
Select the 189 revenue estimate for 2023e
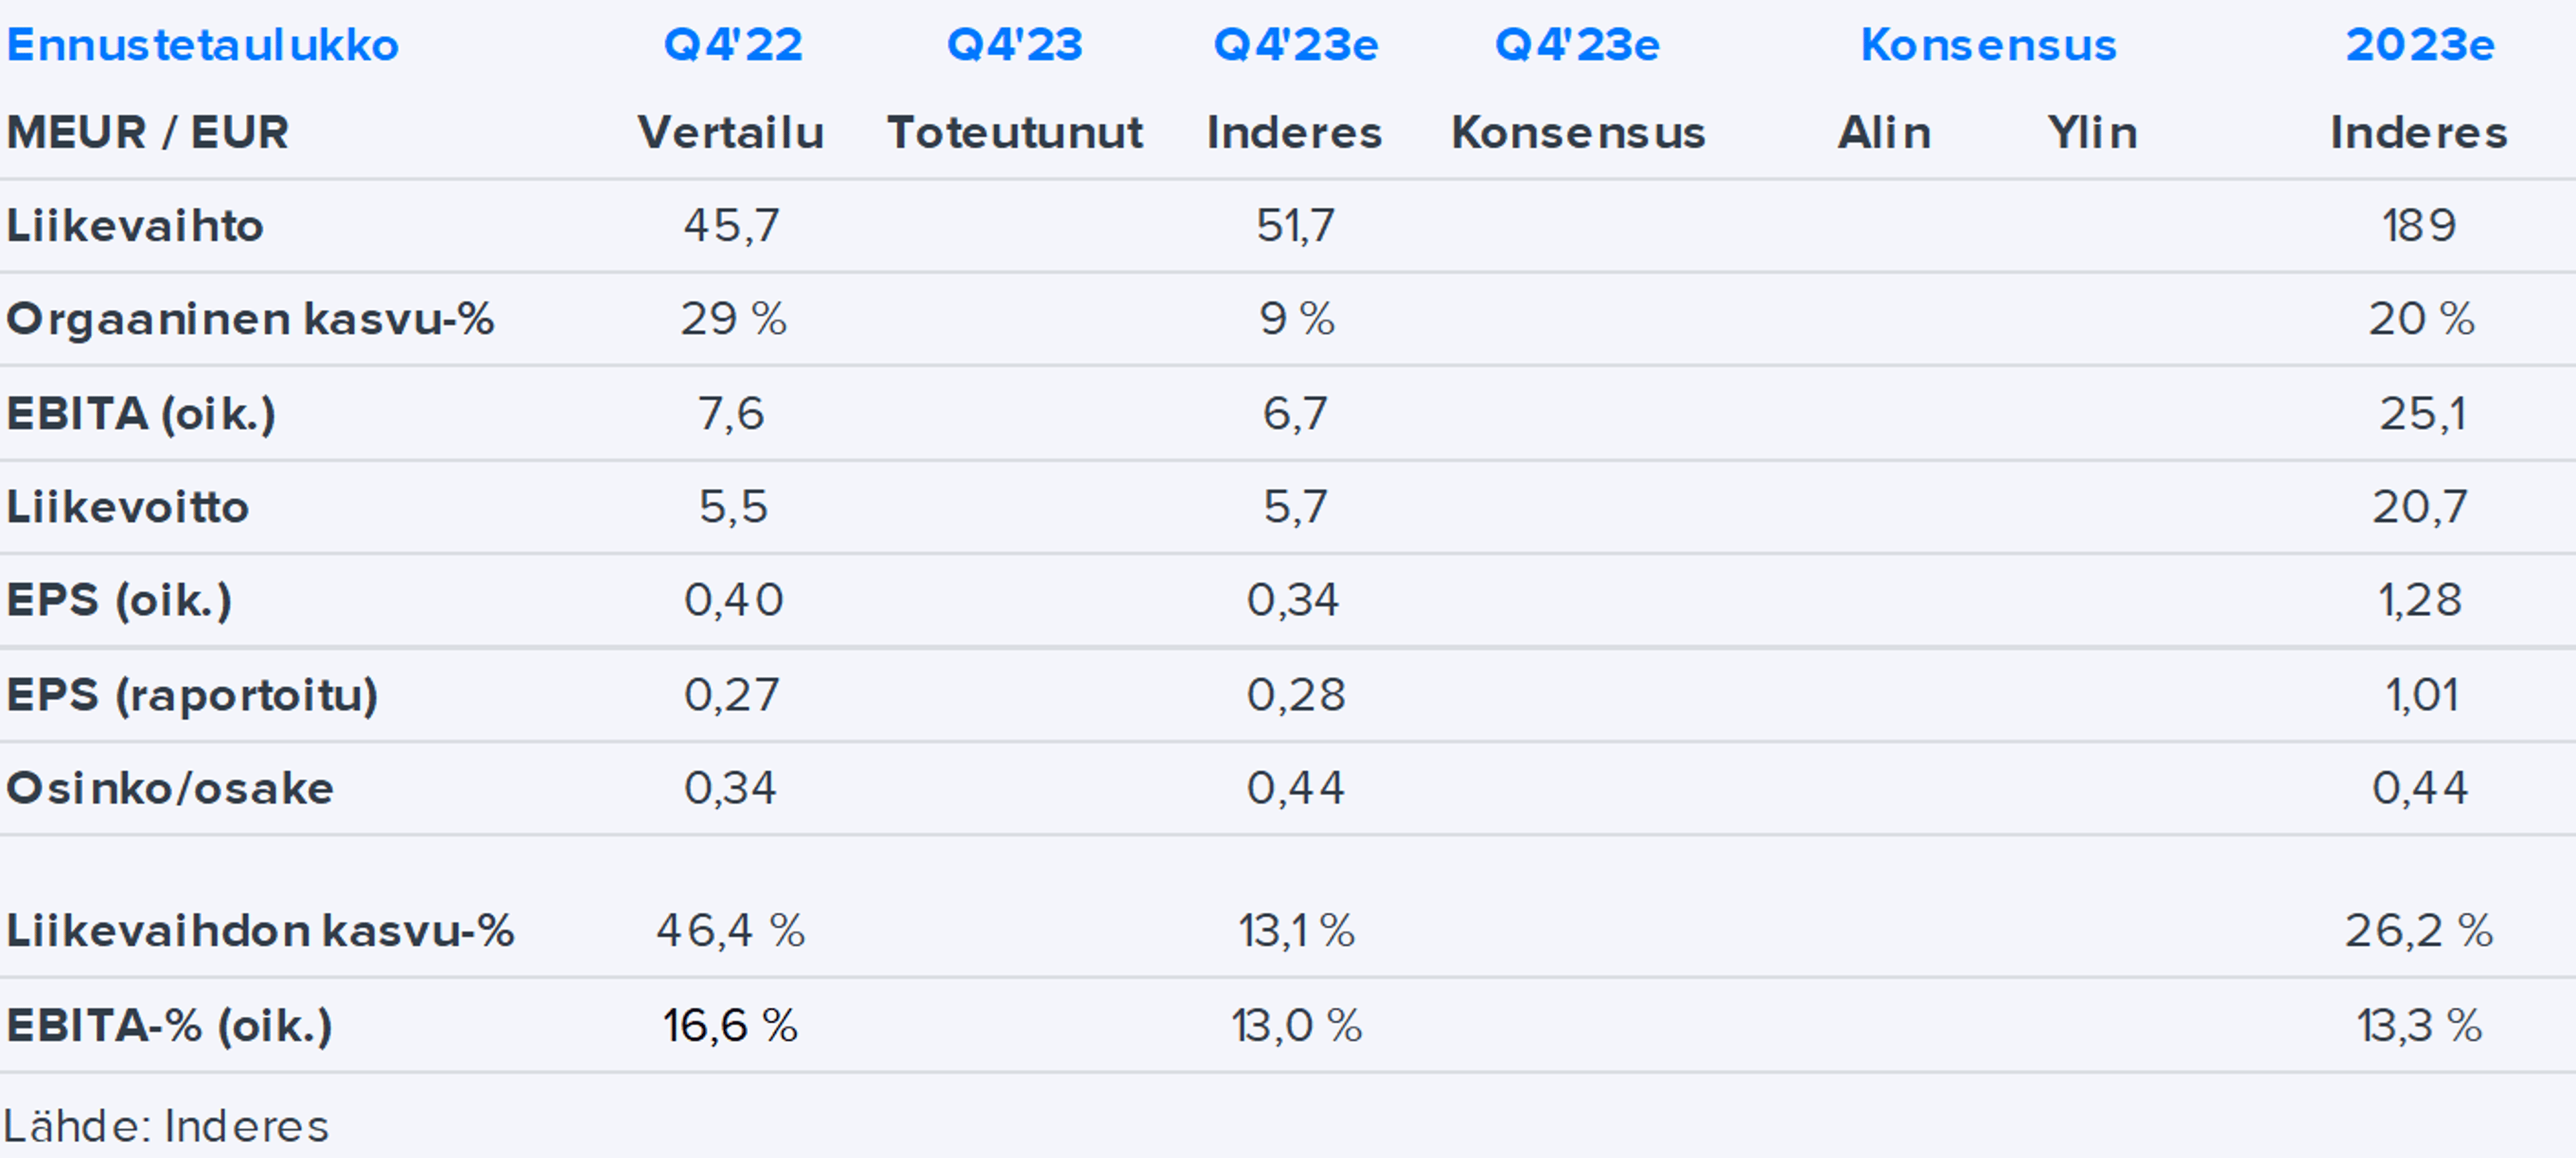[2419, 226]
